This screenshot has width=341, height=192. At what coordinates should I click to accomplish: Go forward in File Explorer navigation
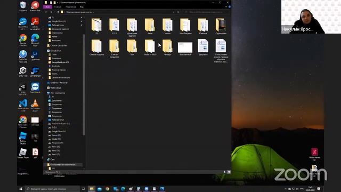click(51, 12)
